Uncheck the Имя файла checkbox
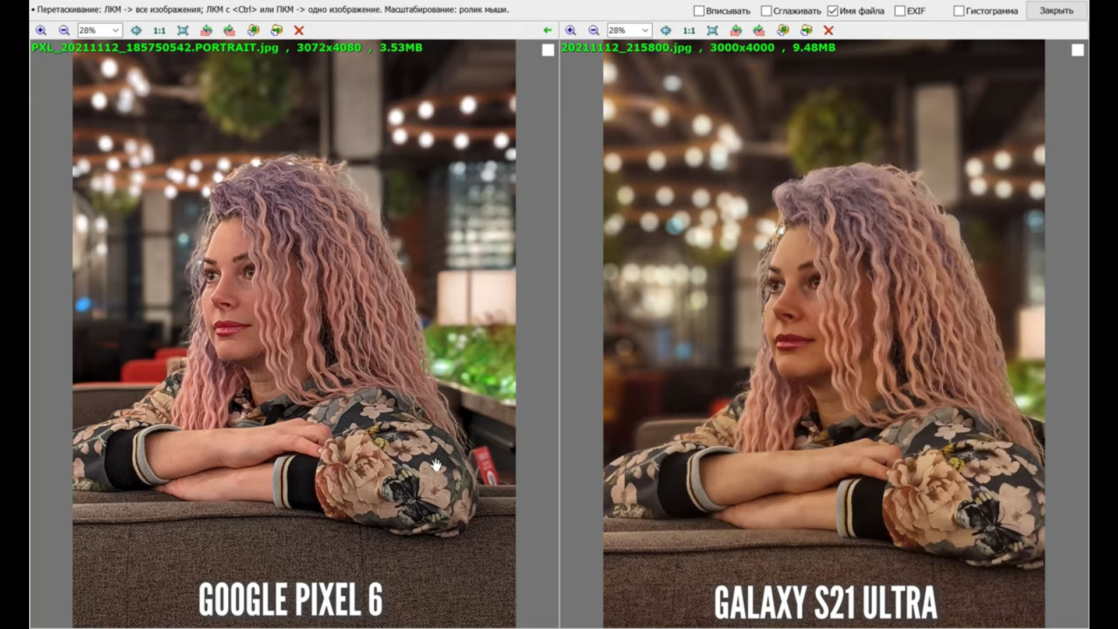1118x629 pixels. tap(833, 11)
